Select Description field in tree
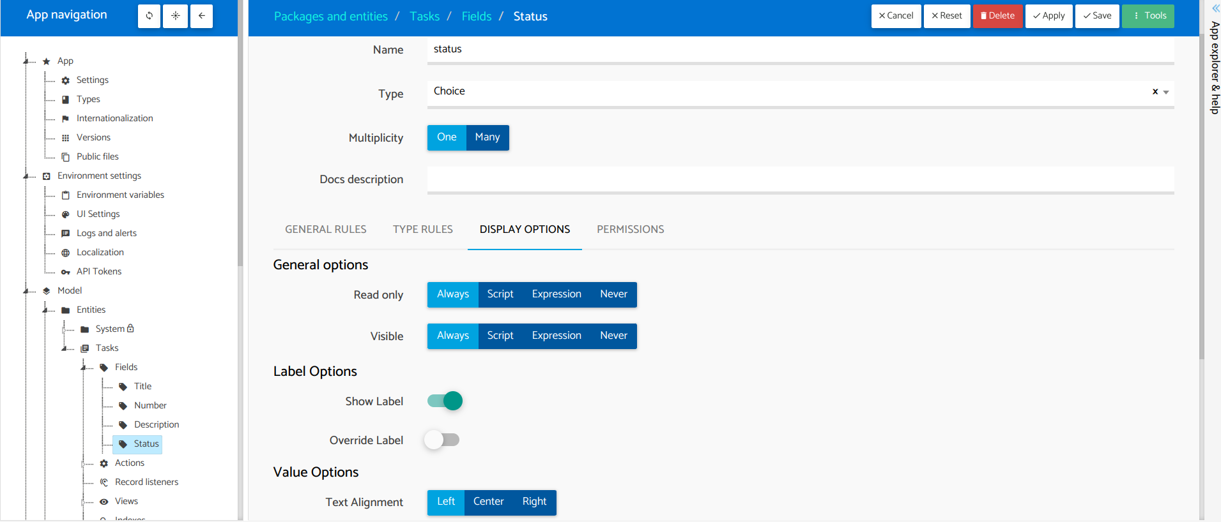 (157, 425)
